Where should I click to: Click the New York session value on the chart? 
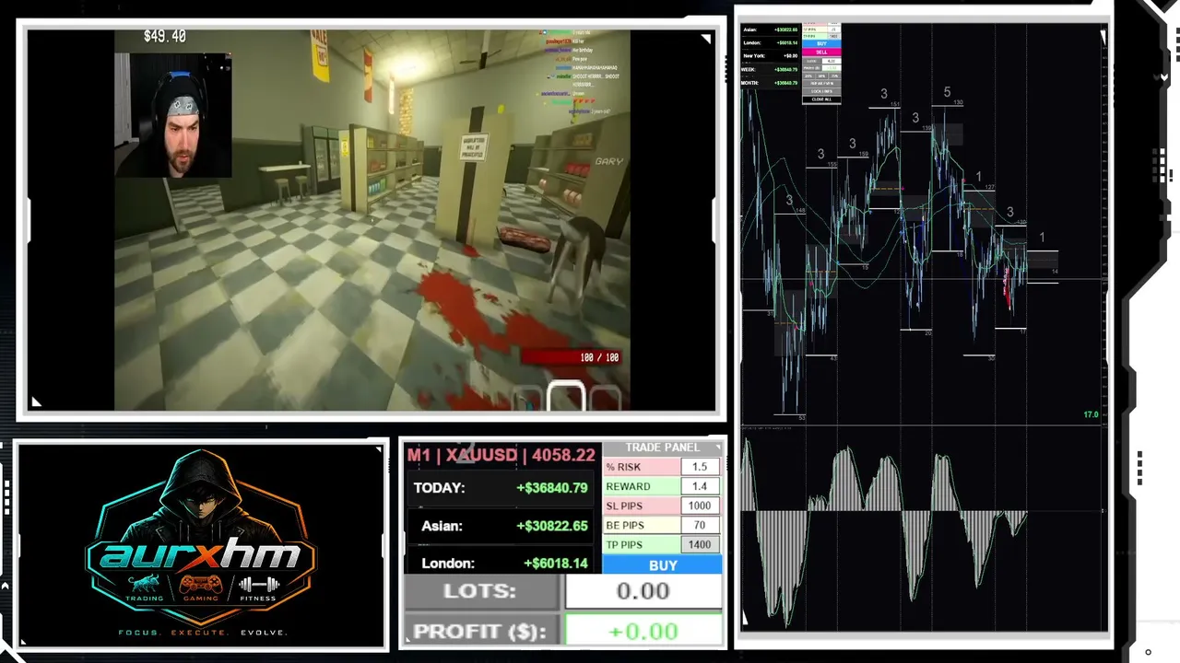pos(789,56)
